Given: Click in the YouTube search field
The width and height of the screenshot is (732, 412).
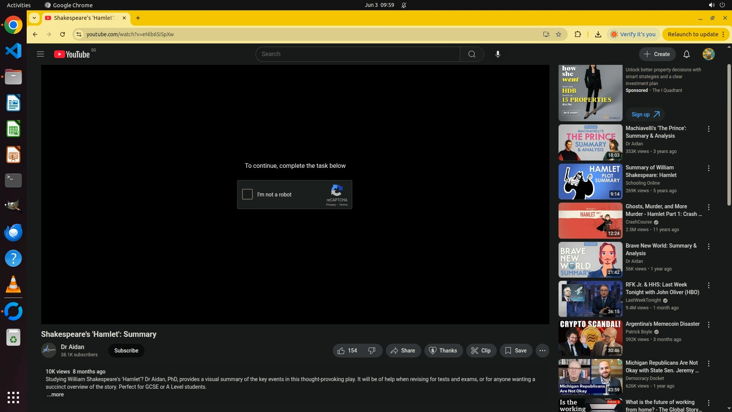Looking at the screenshot, I should (358, 54).
